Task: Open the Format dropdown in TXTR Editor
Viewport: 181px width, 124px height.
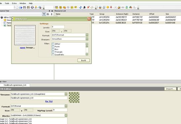Action: point(66,106)
